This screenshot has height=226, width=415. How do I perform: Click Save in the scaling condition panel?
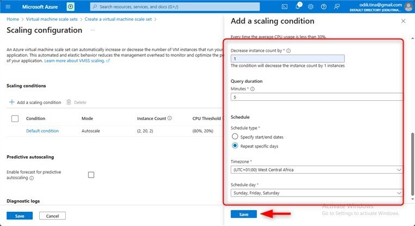tap(244, 215)
